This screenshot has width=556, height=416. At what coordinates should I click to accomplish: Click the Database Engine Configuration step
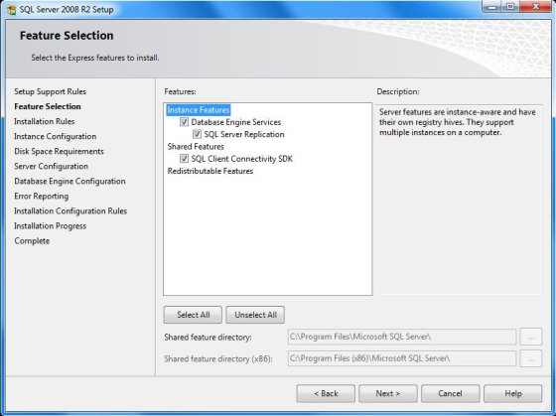(69, 181)
